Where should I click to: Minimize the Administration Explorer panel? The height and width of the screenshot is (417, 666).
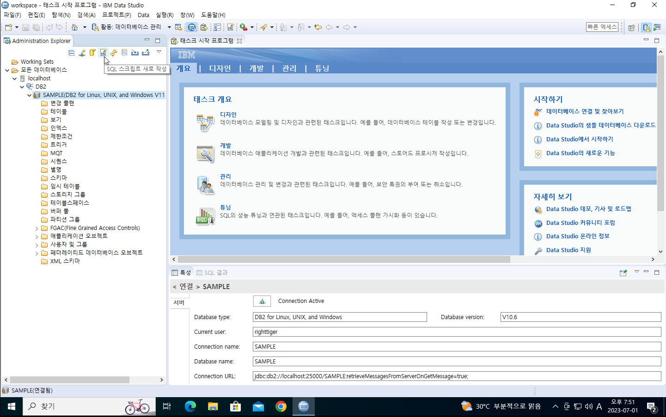pos(147,40)
